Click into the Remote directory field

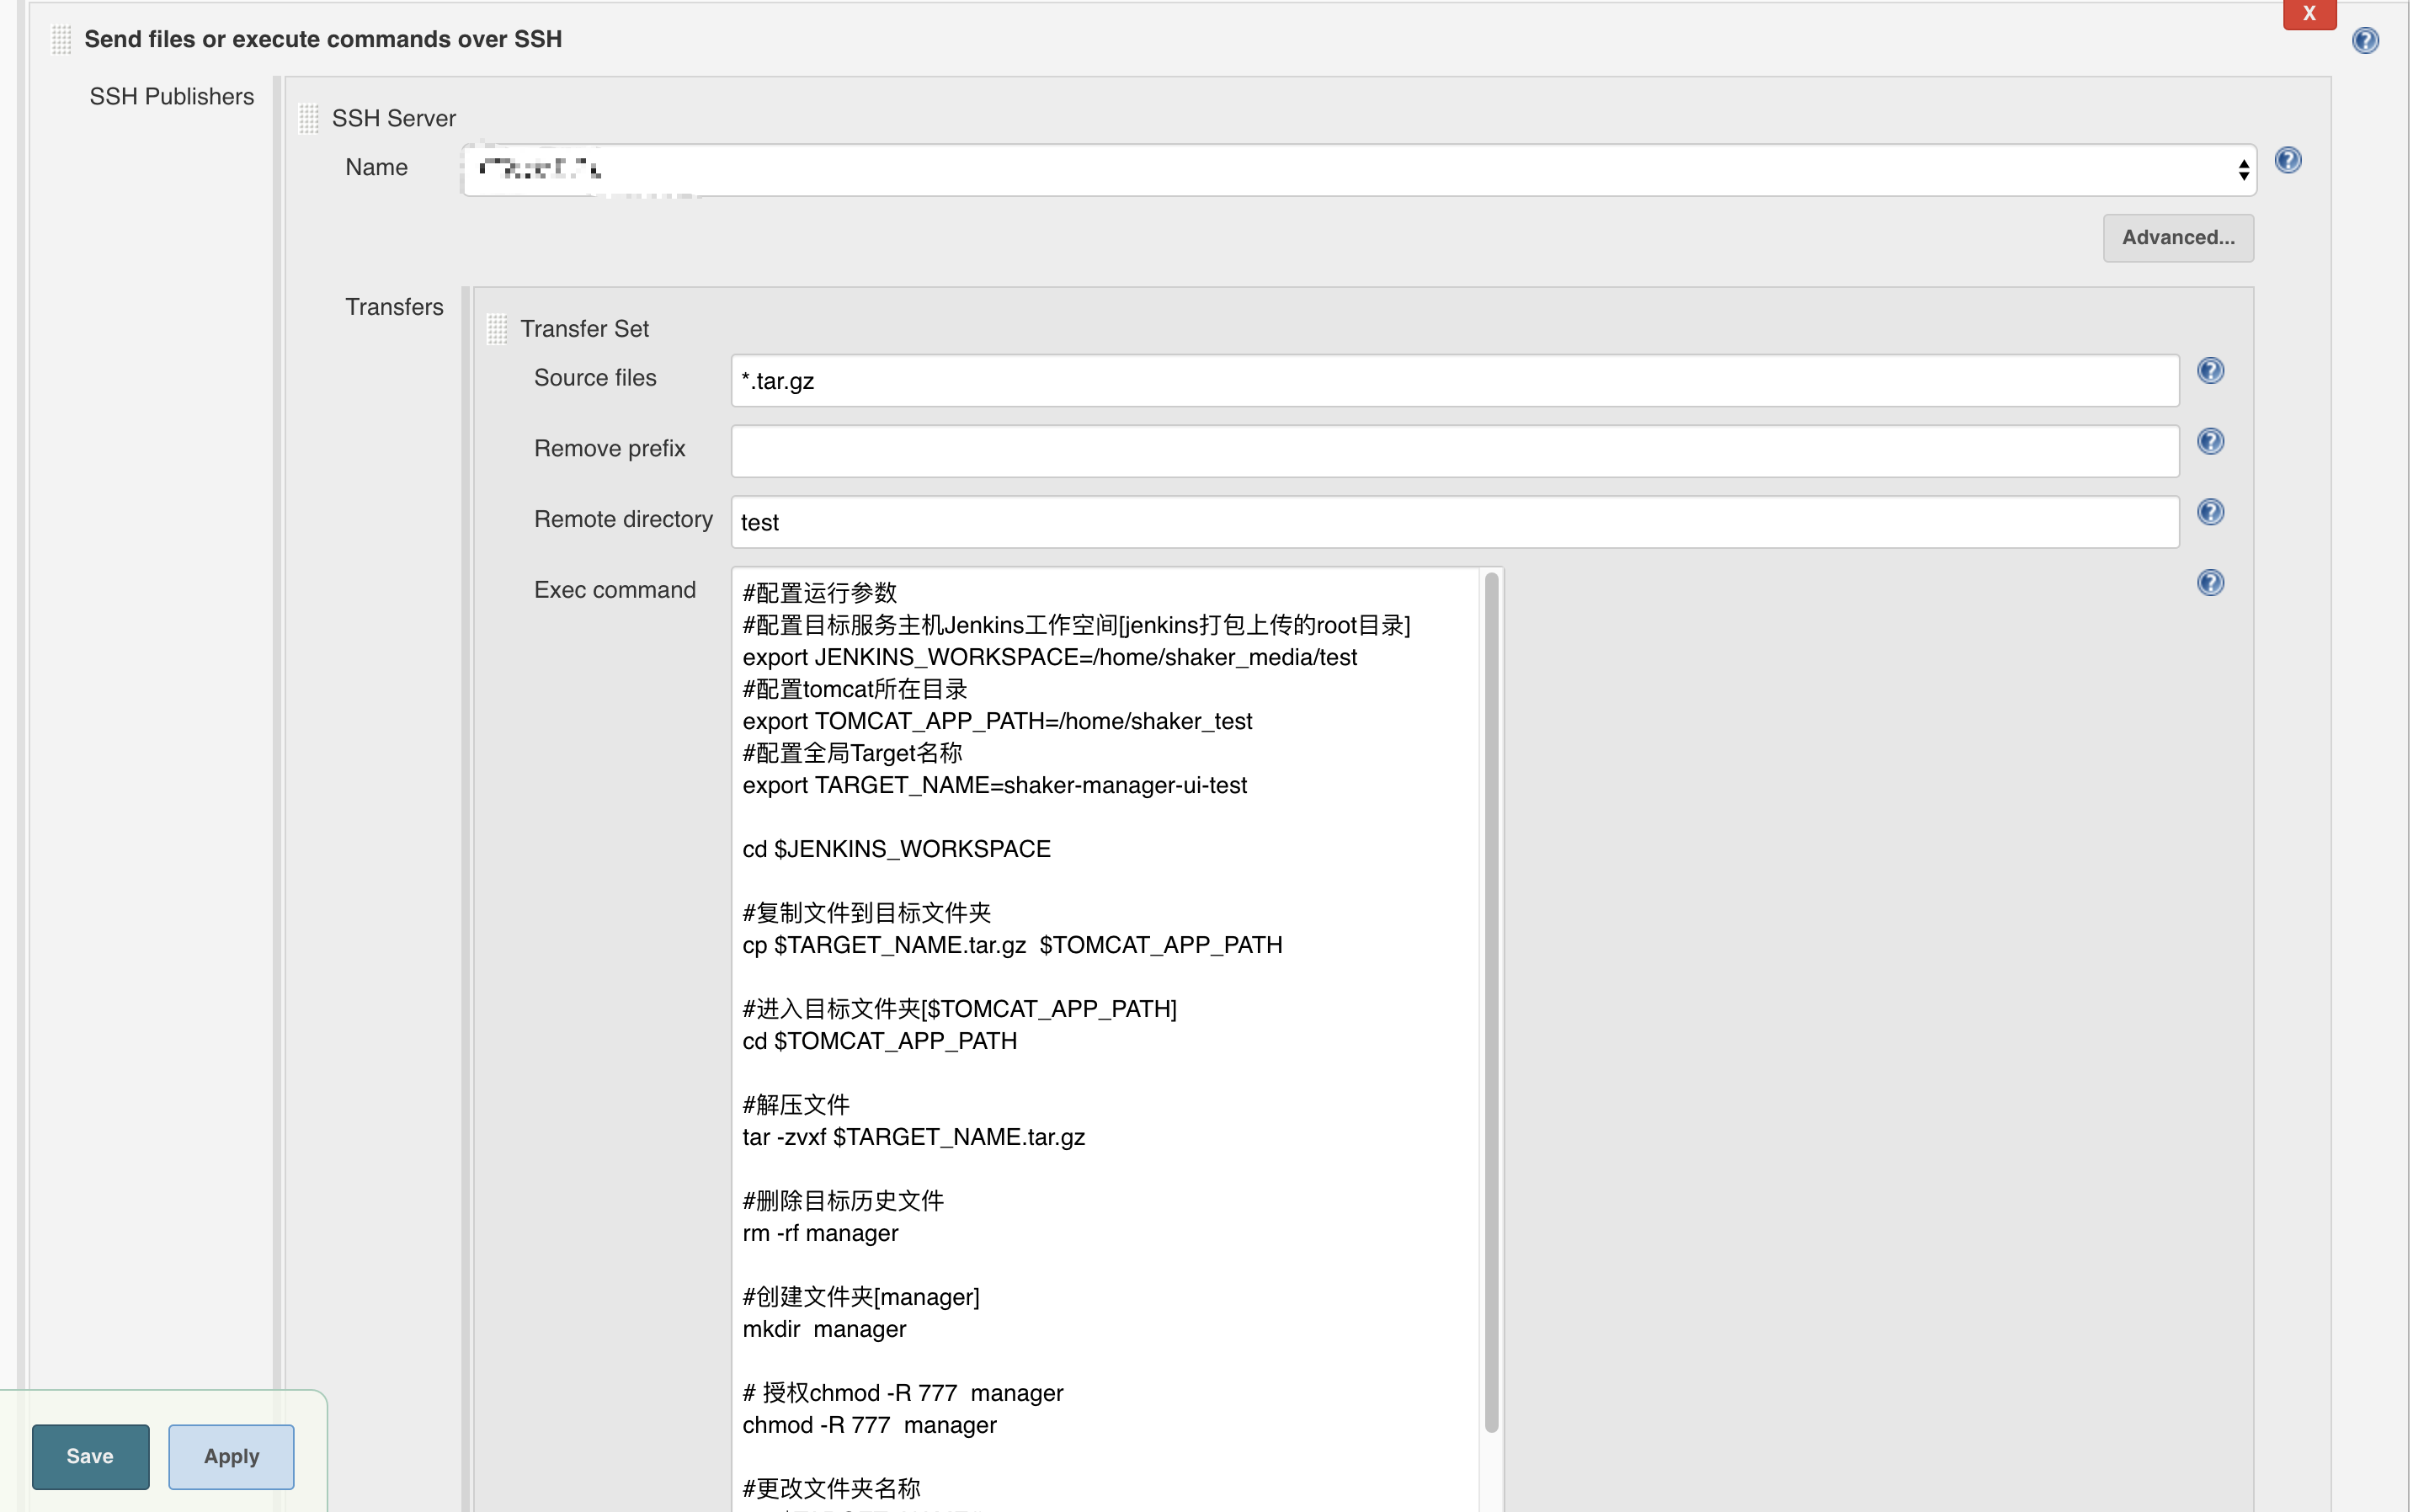[1454, 522]
